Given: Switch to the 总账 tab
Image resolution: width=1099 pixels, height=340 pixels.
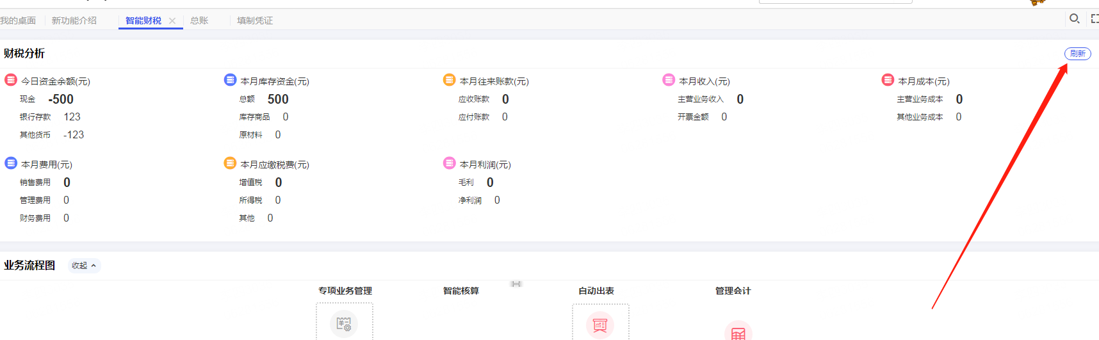Looking at the screenshot, I should click(199, 20).
